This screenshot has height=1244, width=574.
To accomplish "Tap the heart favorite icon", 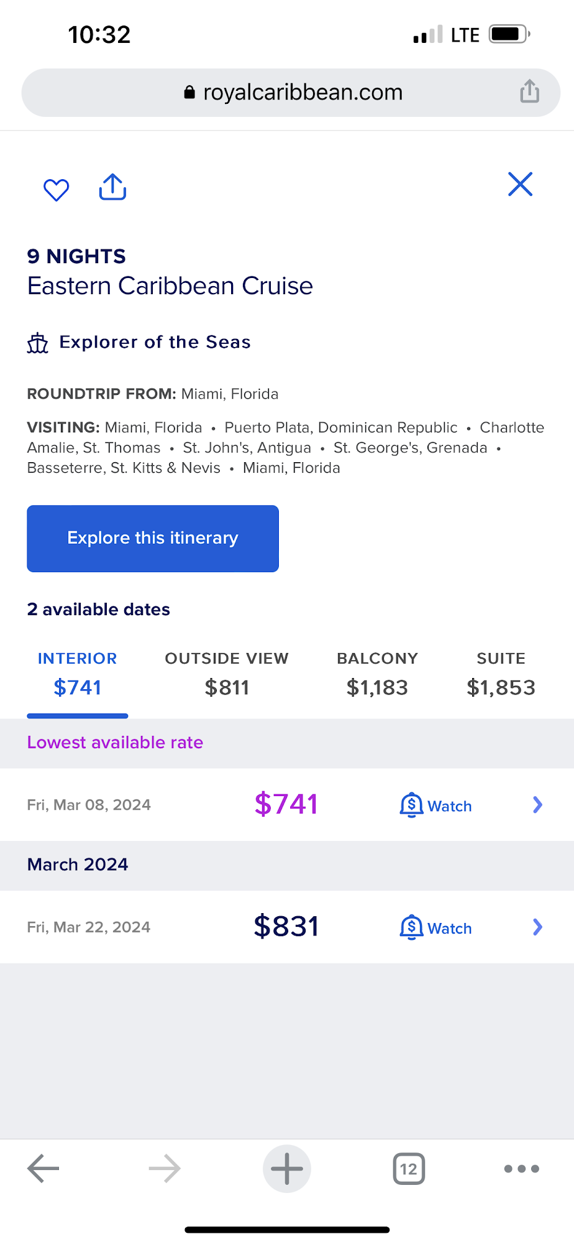I will [56, 189].
